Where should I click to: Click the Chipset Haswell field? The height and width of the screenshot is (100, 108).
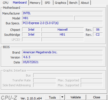pos(62,30)
